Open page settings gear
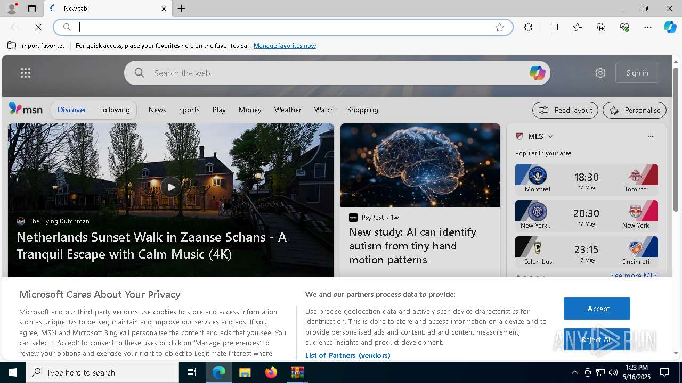Image resolution: width=682 pixels, height=383 pixels. pos(600,73)
